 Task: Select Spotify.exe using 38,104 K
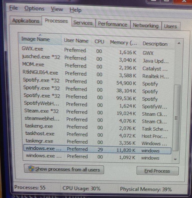(97, 89)
